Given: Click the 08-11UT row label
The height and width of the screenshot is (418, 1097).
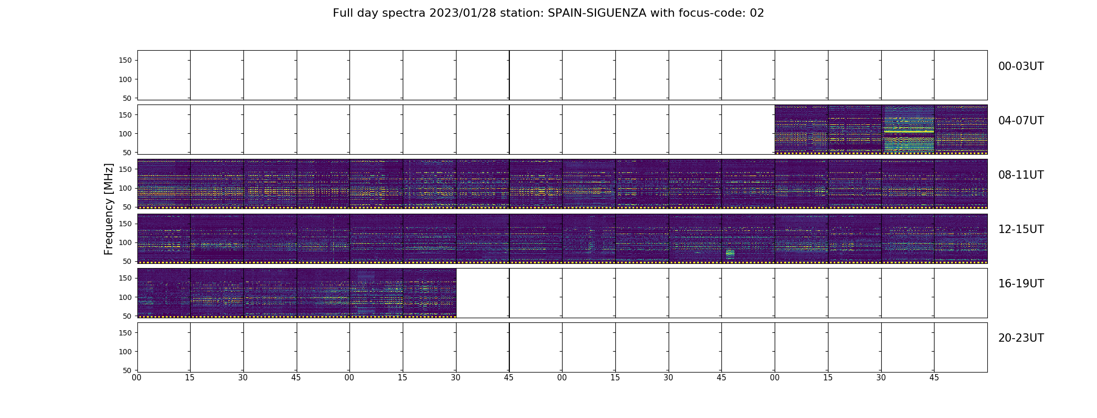Looking at the screenshot, I should point(1021,175).
